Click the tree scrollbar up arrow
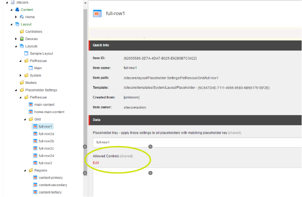Image resolution: width=302 pixels, height=197 pixels. [85, 3]
